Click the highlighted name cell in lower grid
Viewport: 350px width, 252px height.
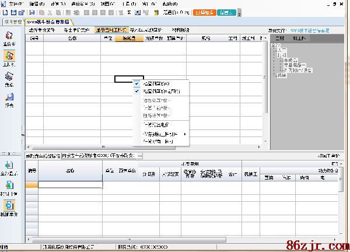(x=70, y=184)
